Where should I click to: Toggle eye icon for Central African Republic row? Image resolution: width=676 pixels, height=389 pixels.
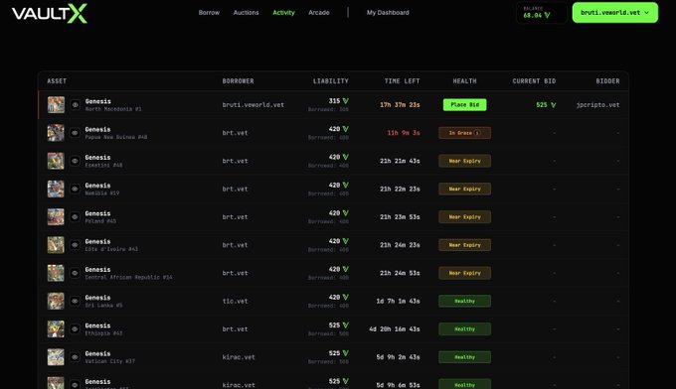click(x=75, y=273)
